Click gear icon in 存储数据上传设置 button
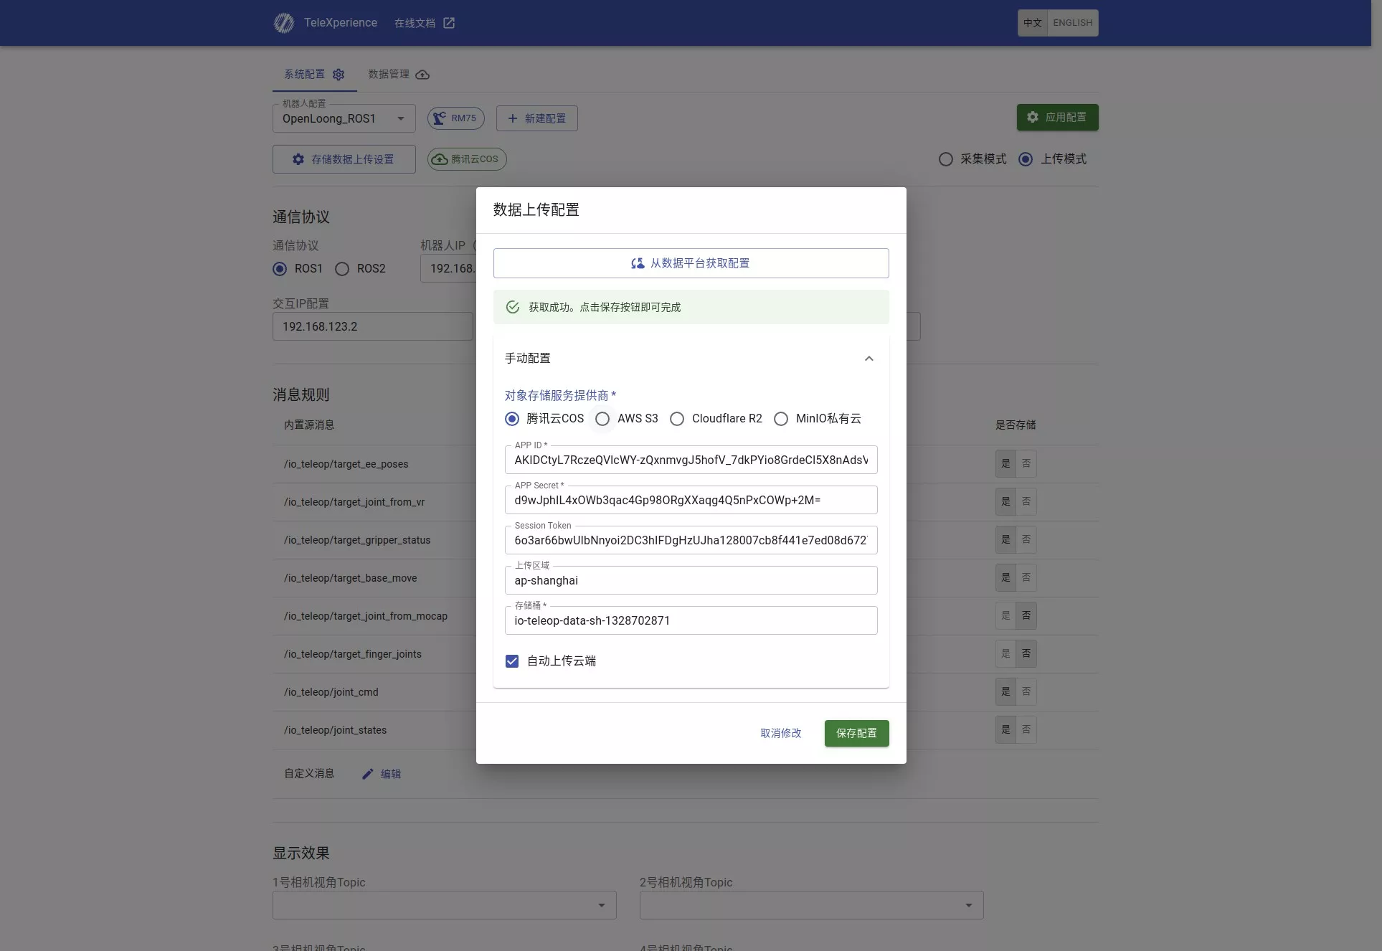This screenshot has height=951, width=1382. [x=298, y=159]
